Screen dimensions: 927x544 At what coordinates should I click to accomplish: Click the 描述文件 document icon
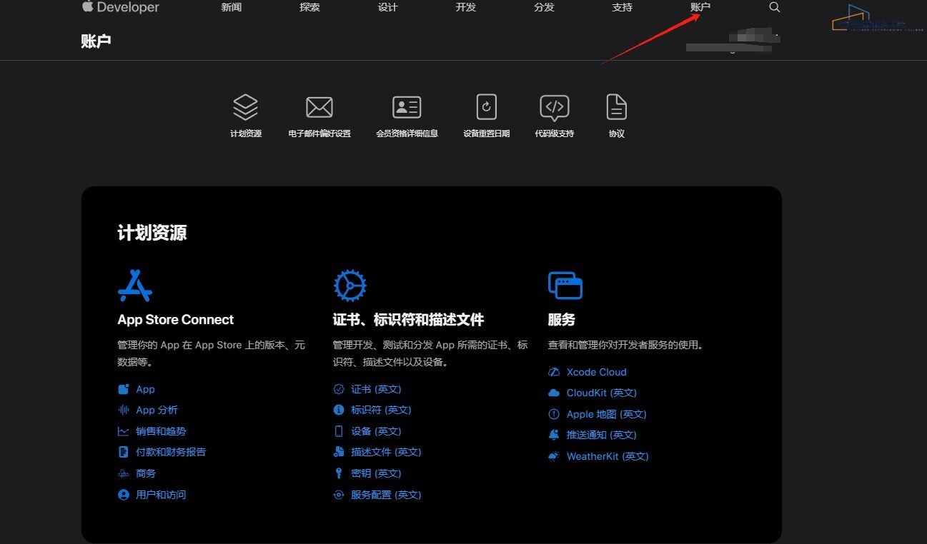click(339, 452)
